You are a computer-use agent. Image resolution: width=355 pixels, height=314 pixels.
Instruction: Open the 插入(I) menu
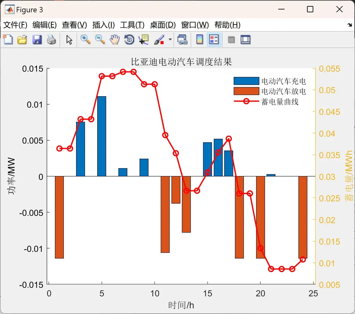tap(104, 25)
